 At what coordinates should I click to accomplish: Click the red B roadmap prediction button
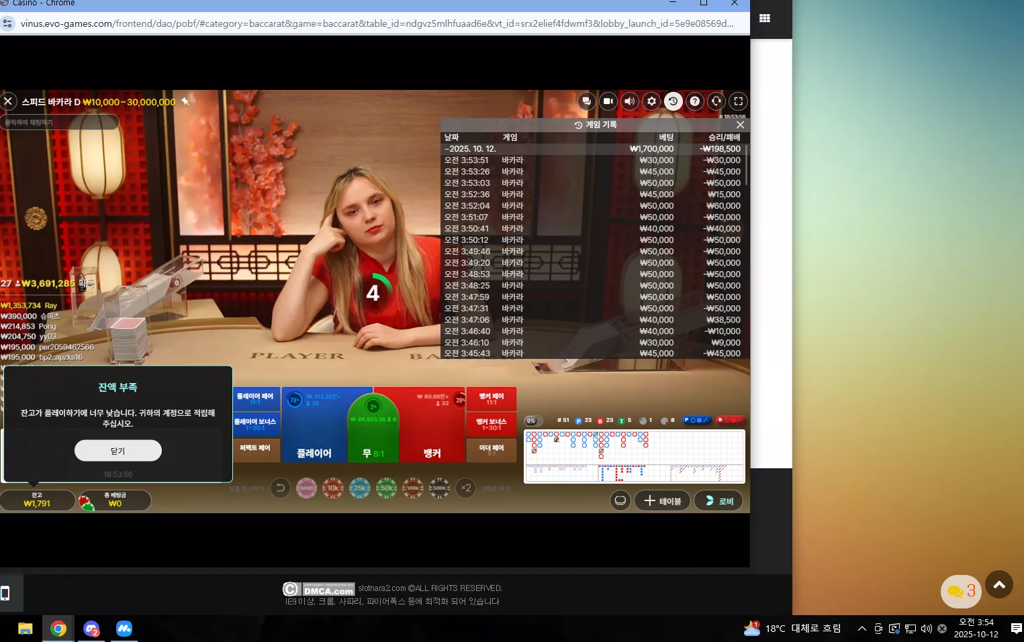730,421
